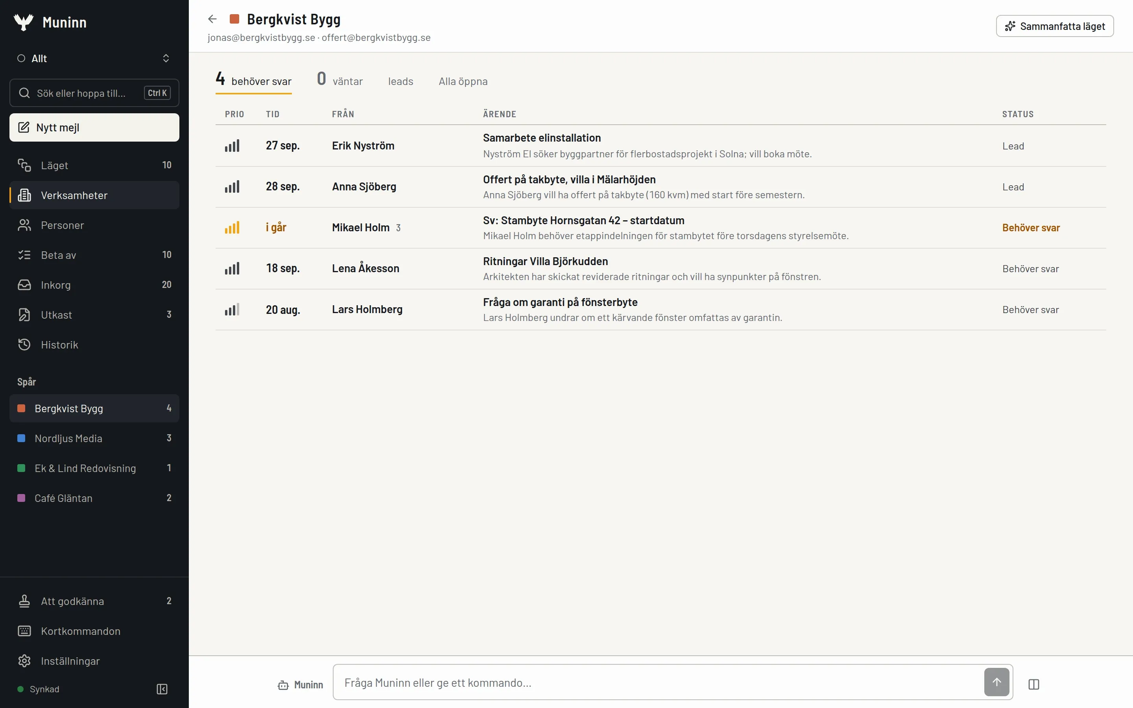Image resolution: width=1133 pixels, height=708 pixels.
Task: Click the Muninn raven logo
Action: [x=24, y=22]
